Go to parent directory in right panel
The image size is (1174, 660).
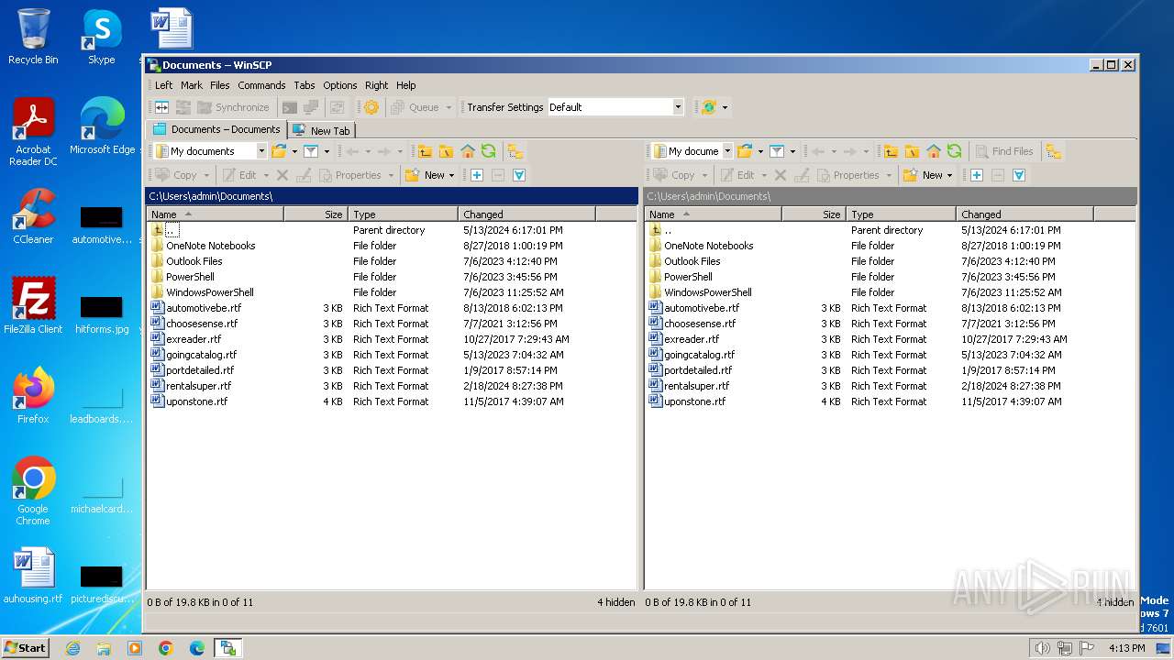point(891,151)
